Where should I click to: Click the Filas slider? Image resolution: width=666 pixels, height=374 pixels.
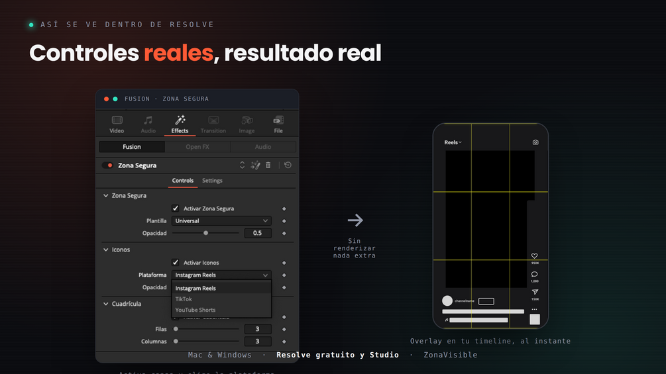pyautogui.click(x=205, y=329)
